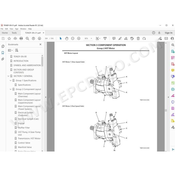Send the file by email icon
This screenshot has height=175, width=175.
point(166,38)
